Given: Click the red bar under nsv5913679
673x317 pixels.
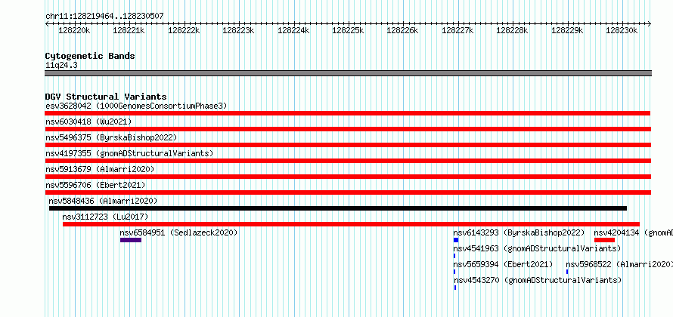Looking at the screenshot, I should coord(348,177).
